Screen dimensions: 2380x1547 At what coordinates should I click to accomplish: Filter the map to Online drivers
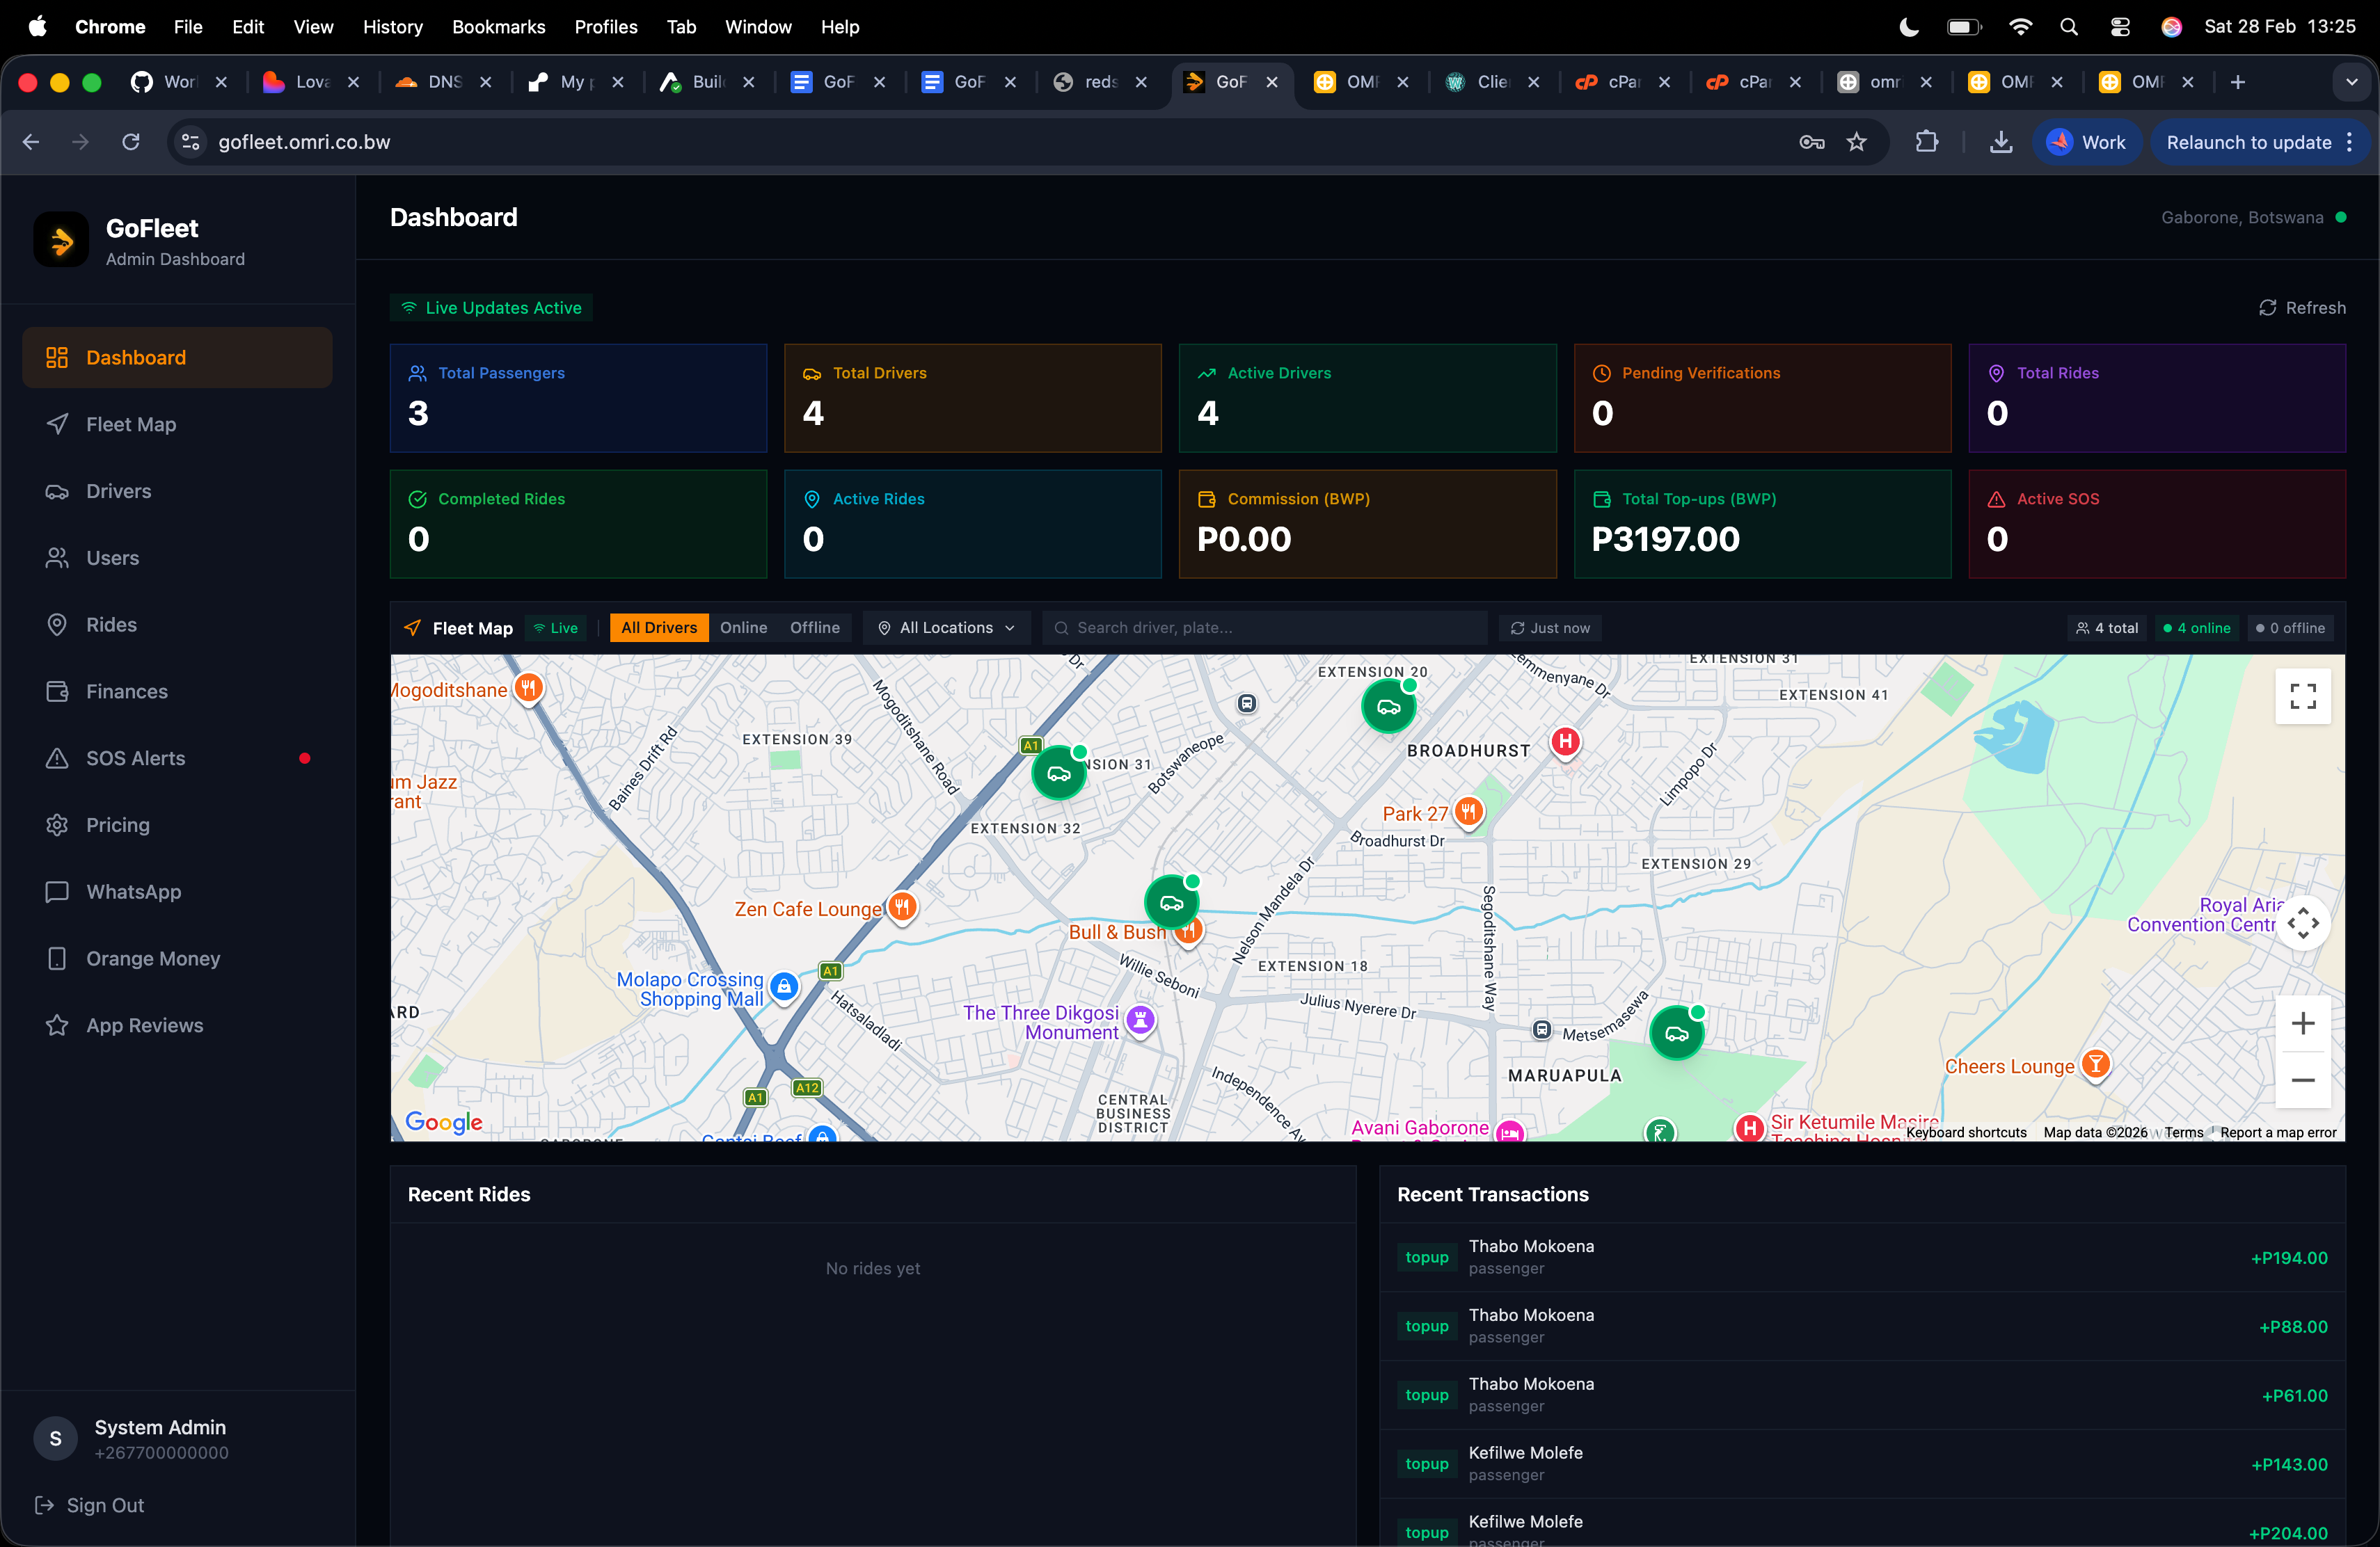click(x=744, y=627)
